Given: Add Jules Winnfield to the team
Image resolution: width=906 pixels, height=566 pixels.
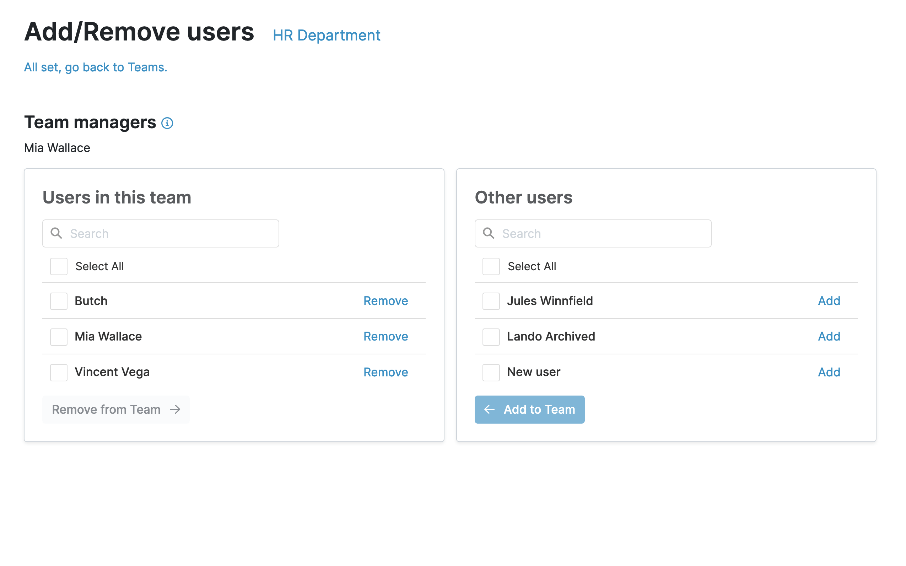Looking at the screenshot, I should click(829, 301).
